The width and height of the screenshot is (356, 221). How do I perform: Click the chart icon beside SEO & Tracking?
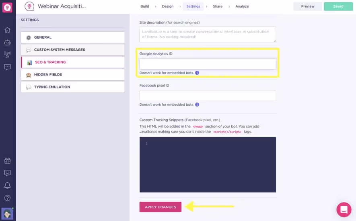(29, 63)
